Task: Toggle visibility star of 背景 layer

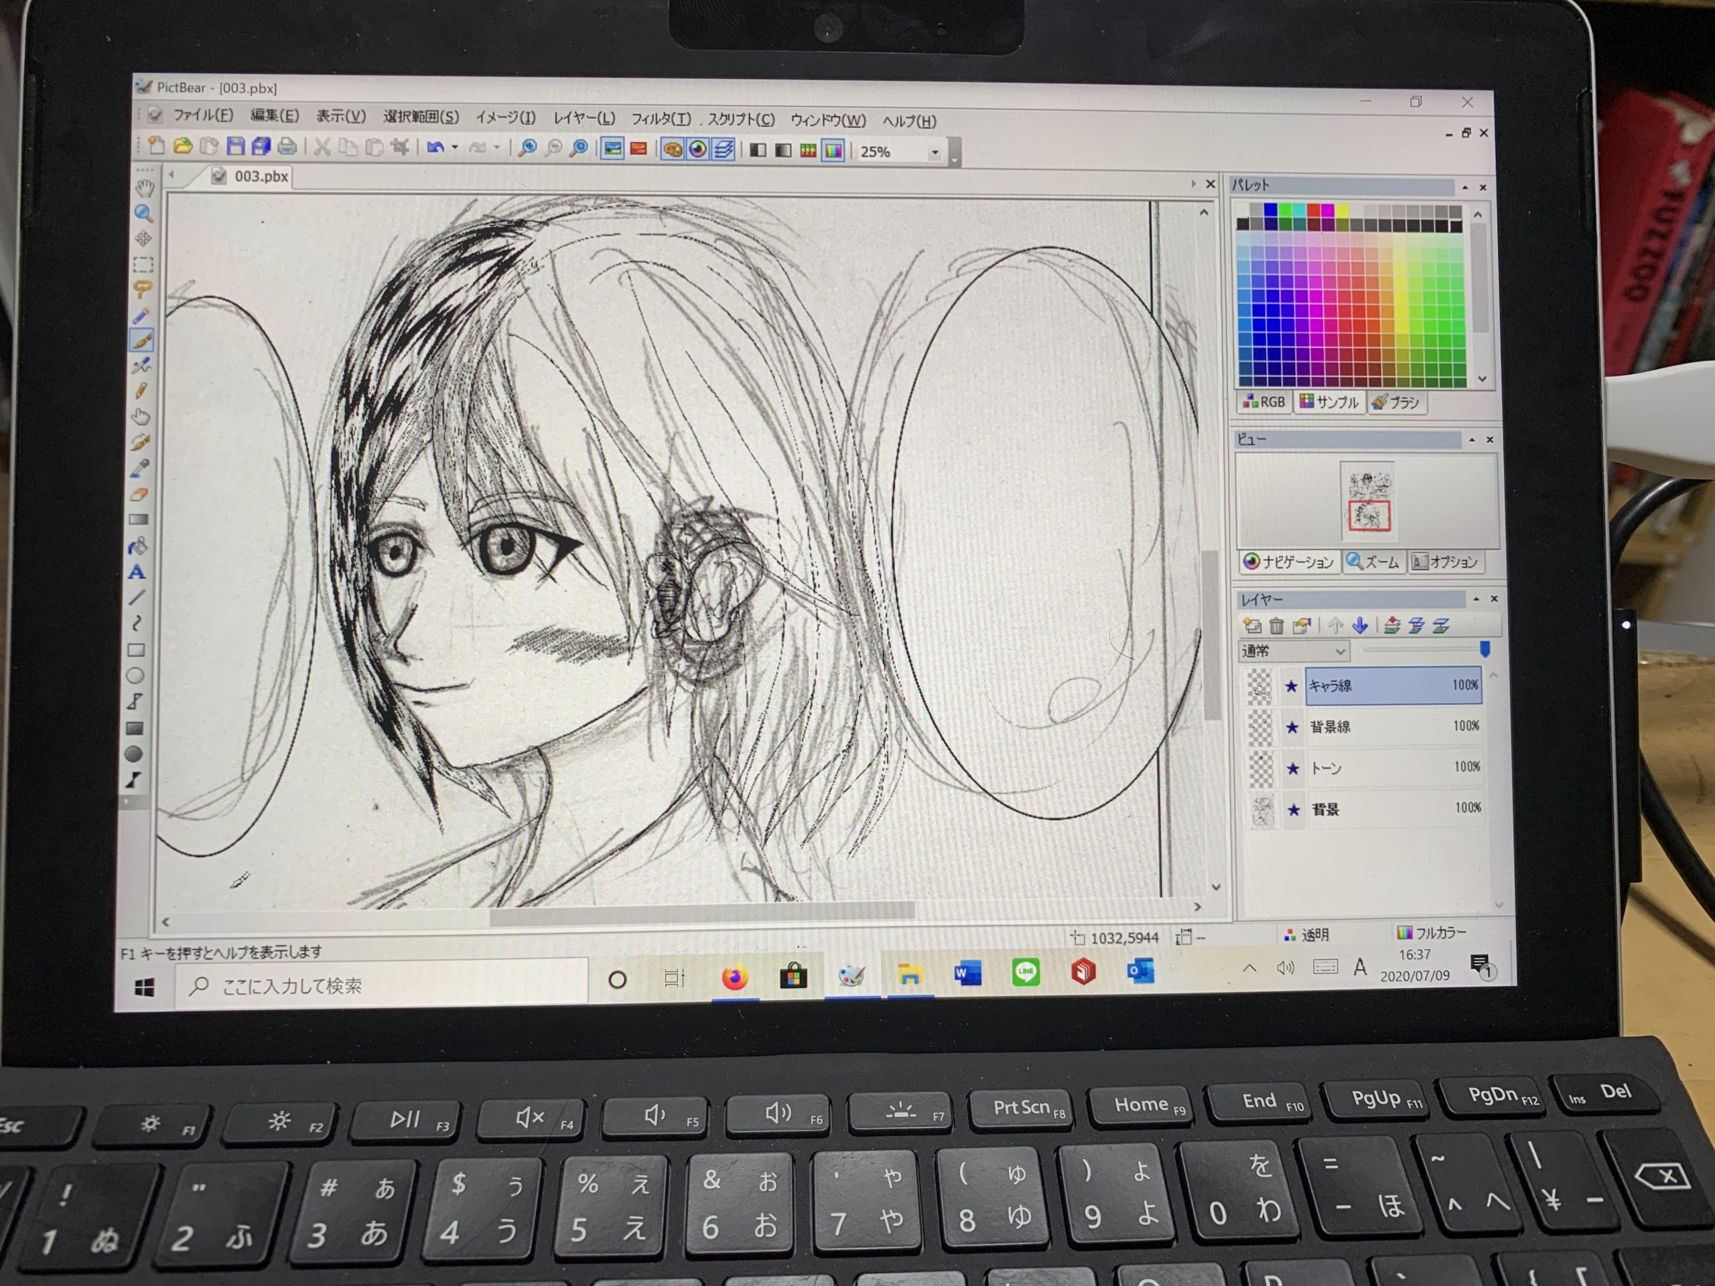Action: click(1293, 810)
